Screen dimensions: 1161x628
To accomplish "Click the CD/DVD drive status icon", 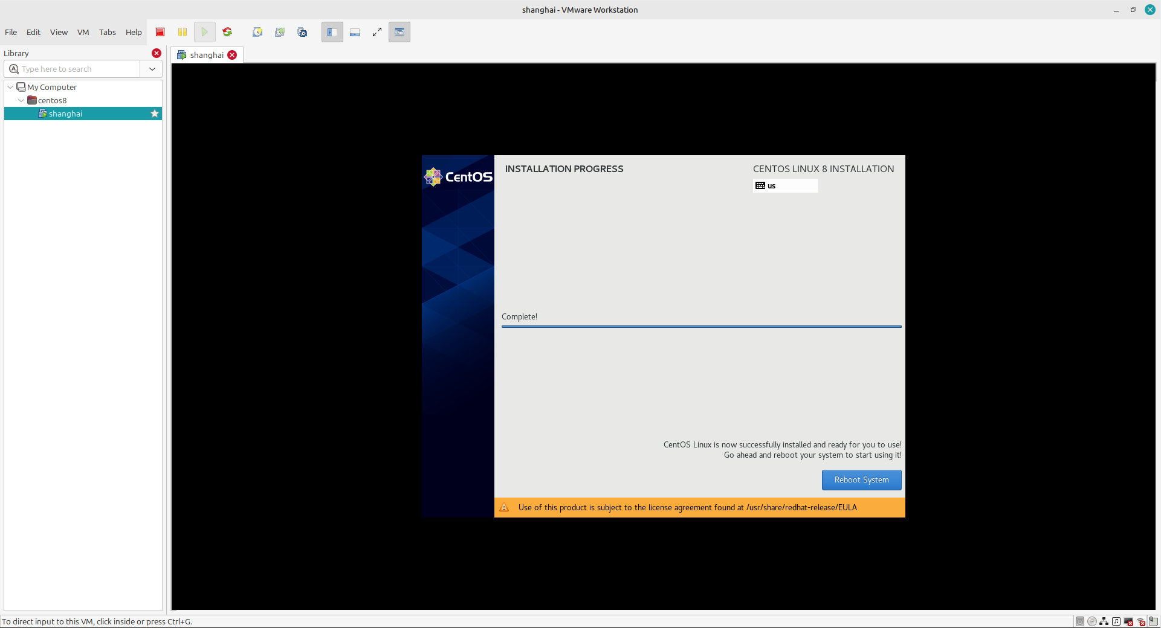I will 1092,621.
